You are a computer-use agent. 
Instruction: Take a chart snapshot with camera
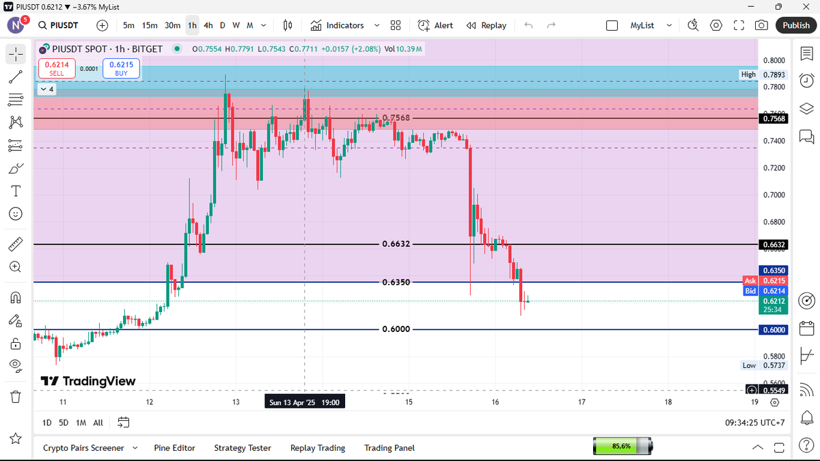pyautogui.click(x=761, y=25)
